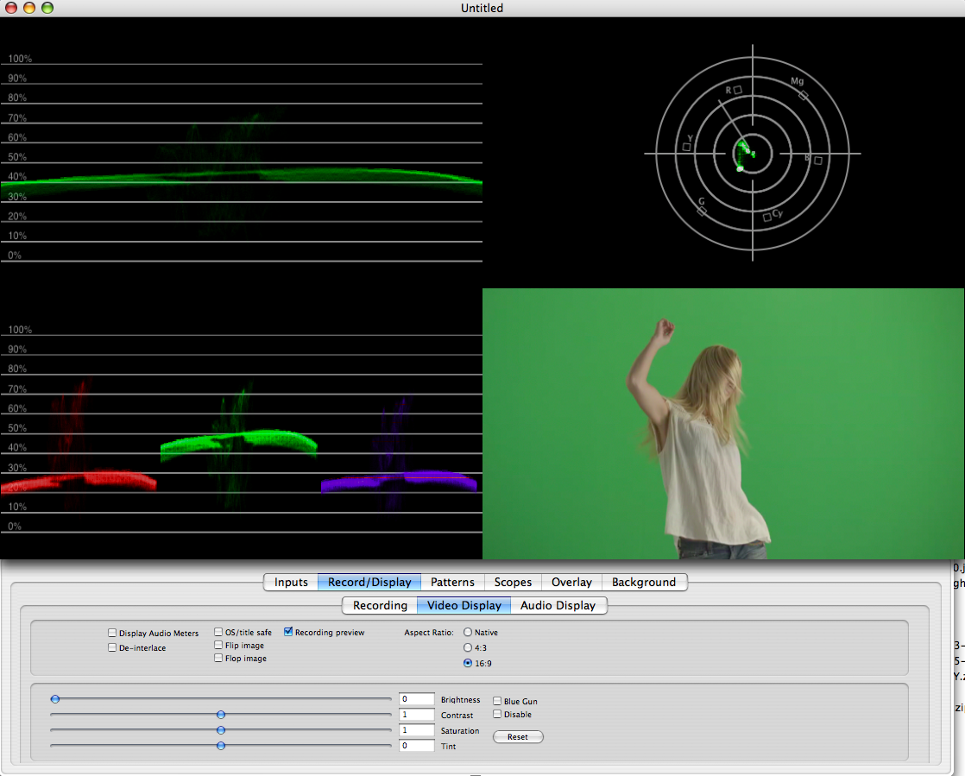
Task: Open the Patterns tab
Action: pyautogui.click(x=452, y=582)
